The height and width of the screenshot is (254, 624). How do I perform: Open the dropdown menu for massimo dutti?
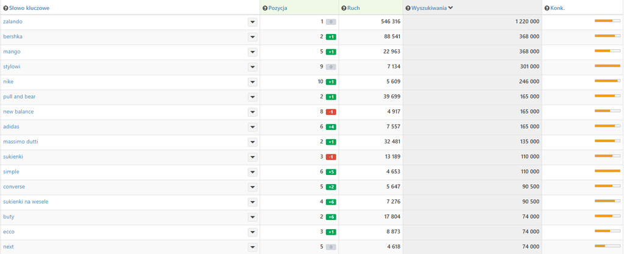click(x=253, y=142)
